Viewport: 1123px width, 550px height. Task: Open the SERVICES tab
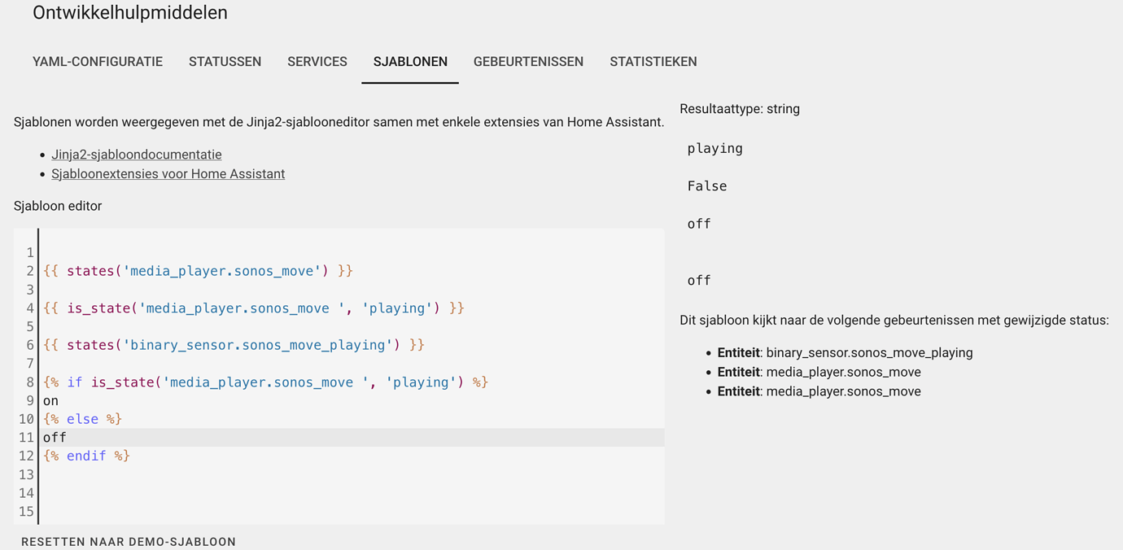click(317, 62)
